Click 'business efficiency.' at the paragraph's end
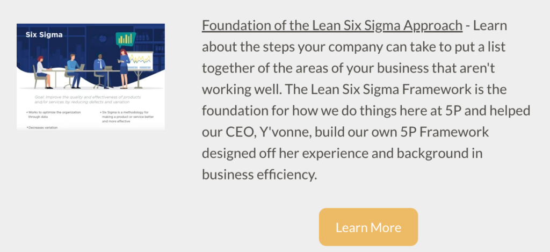Image resolution: width=550 pixels, height=252 pixels. (259, 175)
